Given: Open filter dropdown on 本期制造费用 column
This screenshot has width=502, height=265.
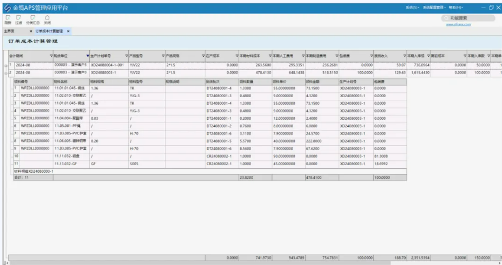Looking at the screenshot, I should 337,56.
